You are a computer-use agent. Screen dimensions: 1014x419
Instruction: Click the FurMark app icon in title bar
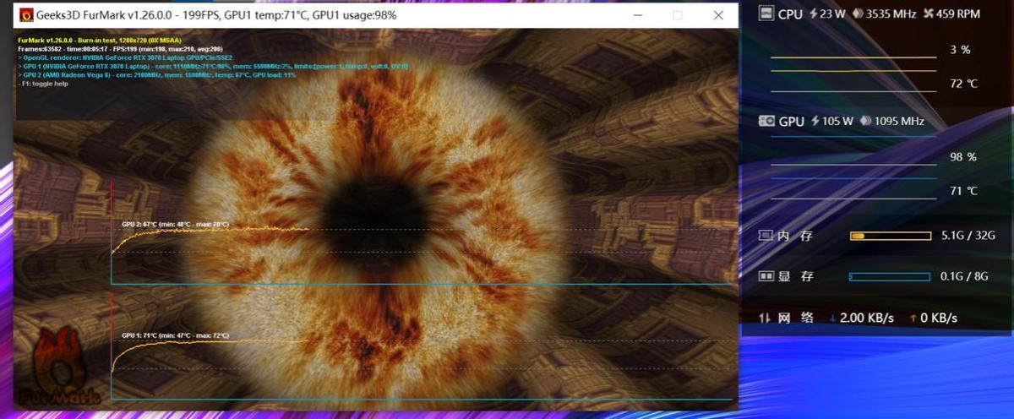click(25, 15)
